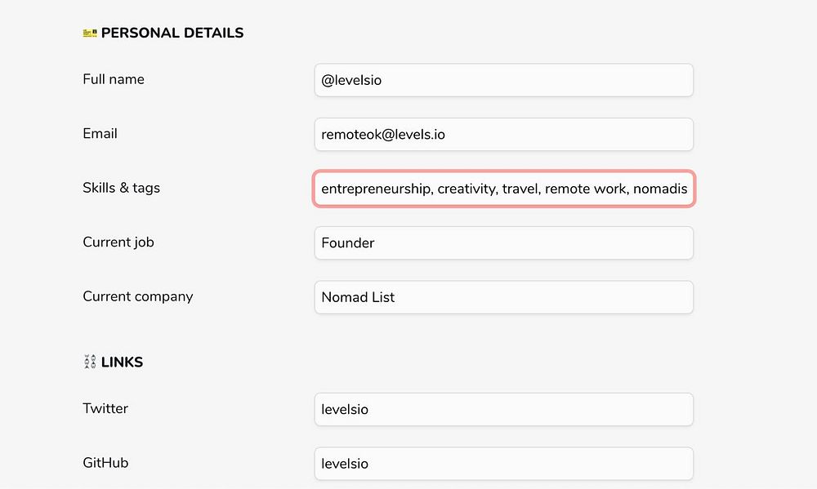
Task: Click the chain icon beside Links heading
Action: pyautogui.click(x=90, y=362)
